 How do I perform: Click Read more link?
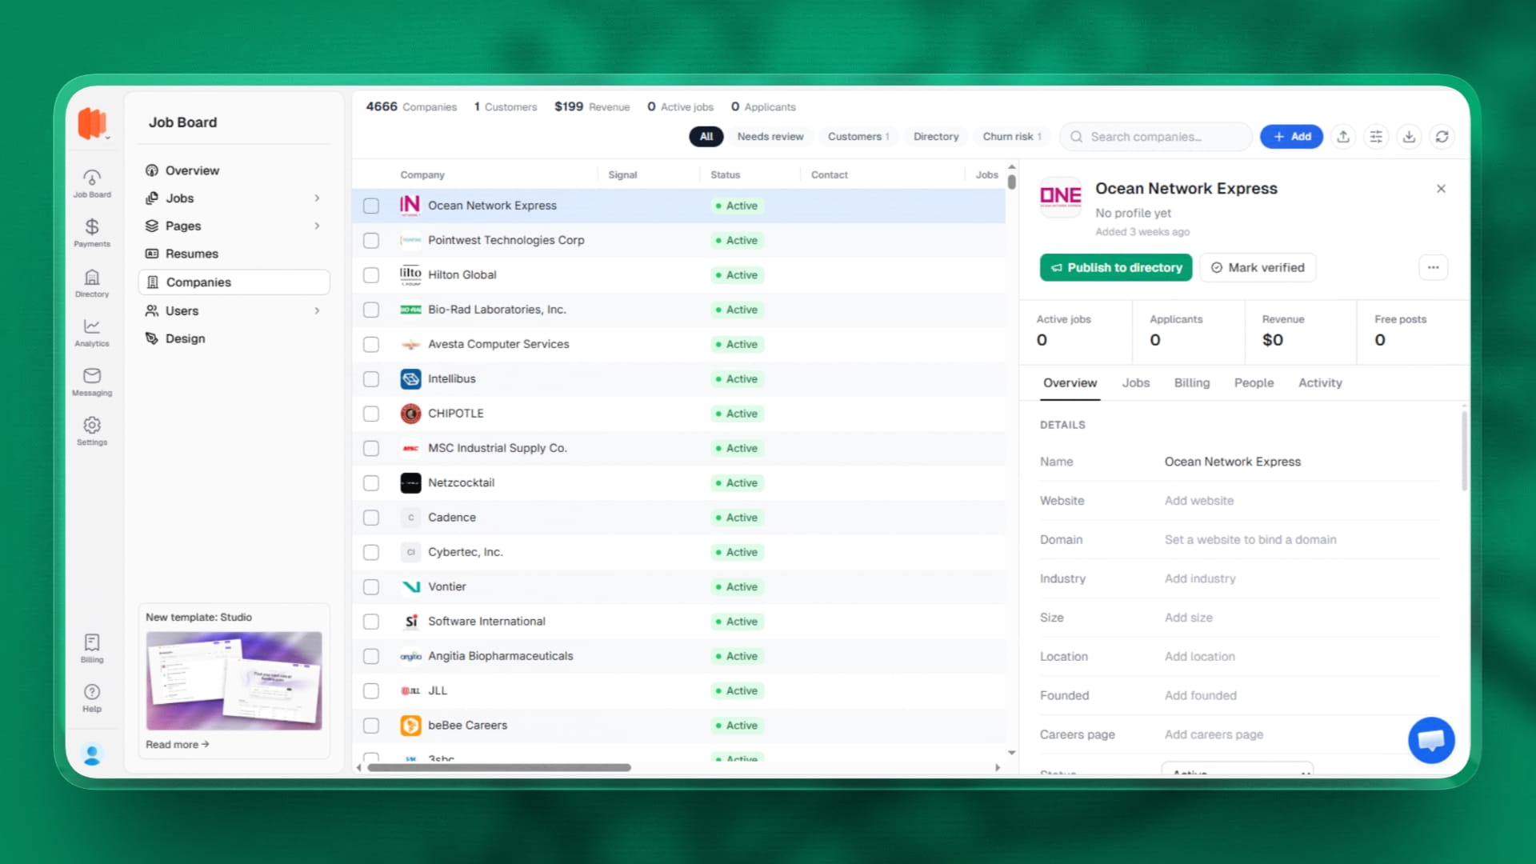[177, 745]
